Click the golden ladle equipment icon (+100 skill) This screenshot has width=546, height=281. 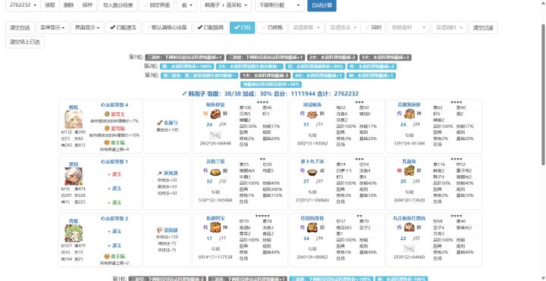[159, 123]
